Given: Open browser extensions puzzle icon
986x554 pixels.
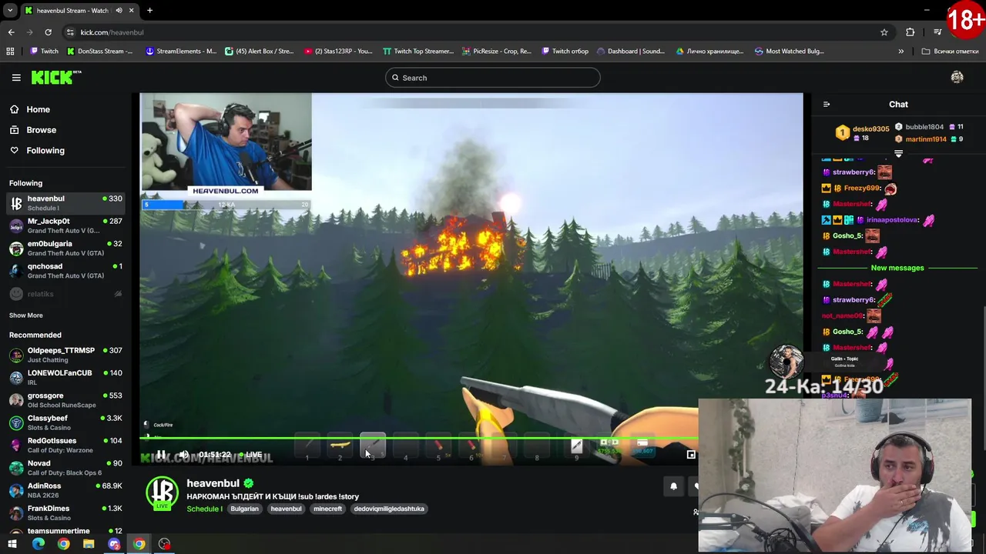Looking at the screenshot, I should (x=911, y=32).
